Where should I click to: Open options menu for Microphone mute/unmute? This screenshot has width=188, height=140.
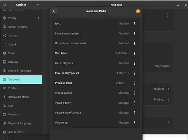(134, 43)
